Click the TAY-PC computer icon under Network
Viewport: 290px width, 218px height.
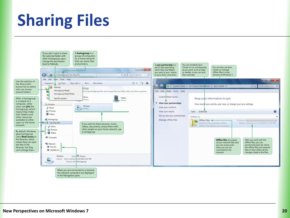click(48, 147)
